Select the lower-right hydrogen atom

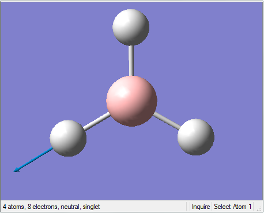(x=196, y=137)
